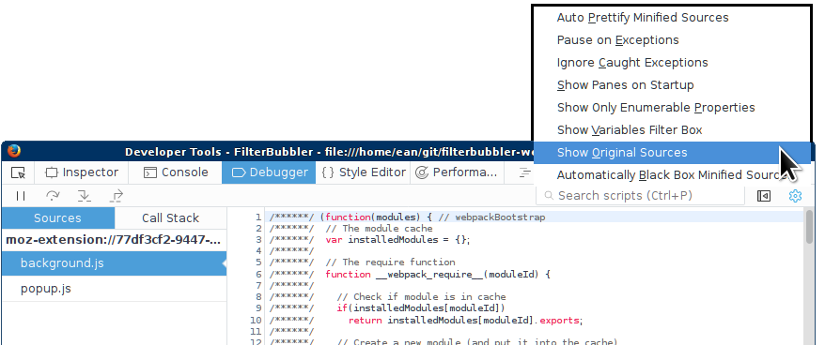
Task: Click the 'var installedModules = {};' line
Action: (397, 240)
